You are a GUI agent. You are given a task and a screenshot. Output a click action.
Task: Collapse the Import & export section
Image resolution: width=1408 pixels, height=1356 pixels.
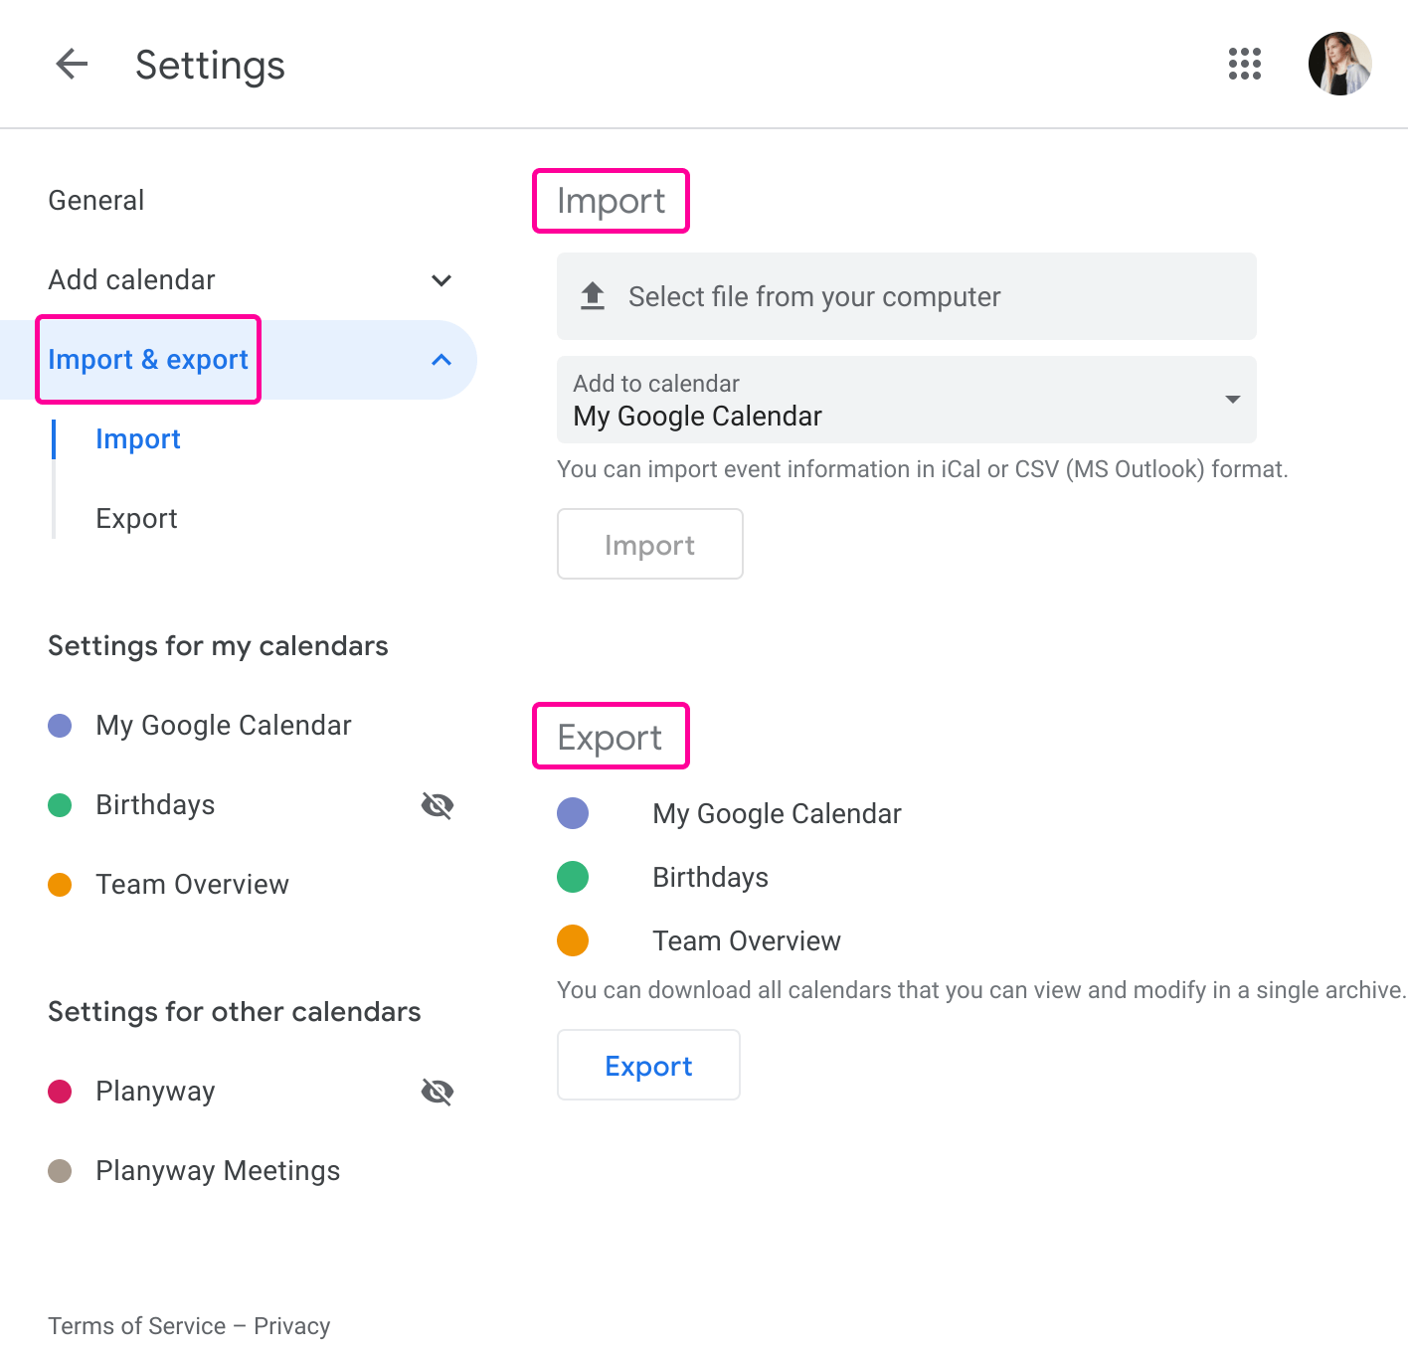(x=441, y=360)
